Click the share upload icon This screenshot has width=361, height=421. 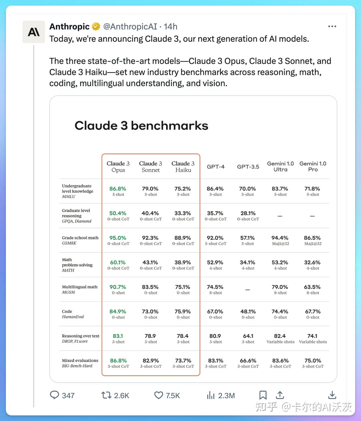(280, 395)
